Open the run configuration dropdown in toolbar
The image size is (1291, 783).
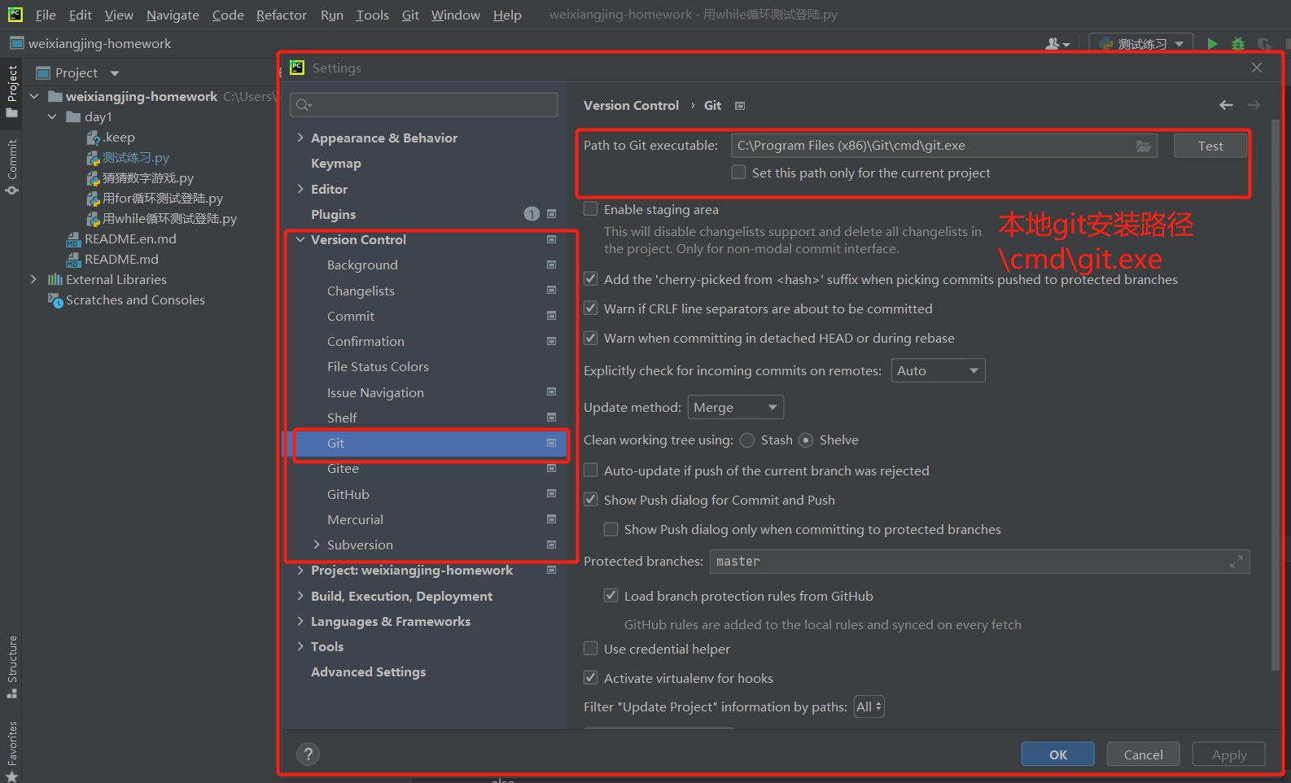tap(1141, 44)
